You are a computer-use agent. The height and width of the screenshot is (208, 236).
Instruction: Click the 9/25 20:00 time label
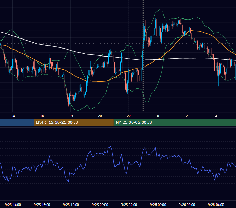100,205
